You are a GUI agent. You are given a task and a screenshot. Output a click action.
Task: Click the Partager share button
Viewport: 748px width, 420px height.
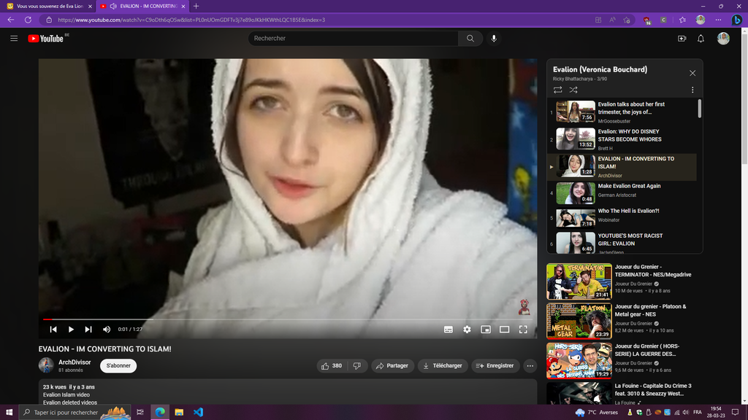[392, 366]
